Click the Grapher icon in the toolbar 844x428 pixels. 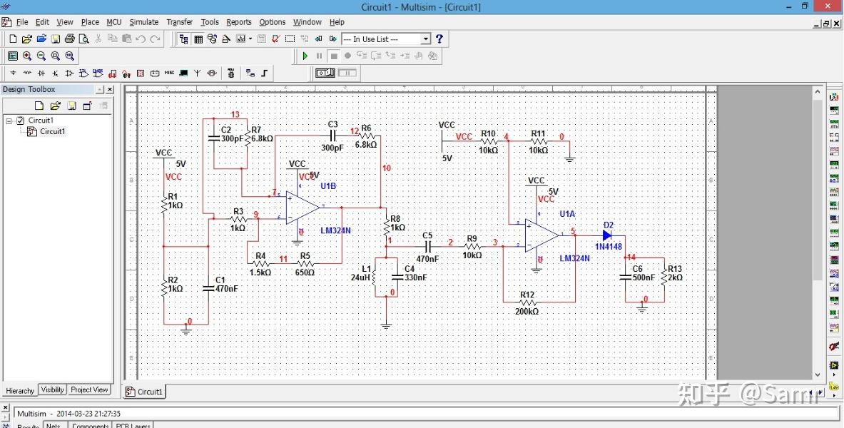[x=241, y=39]
